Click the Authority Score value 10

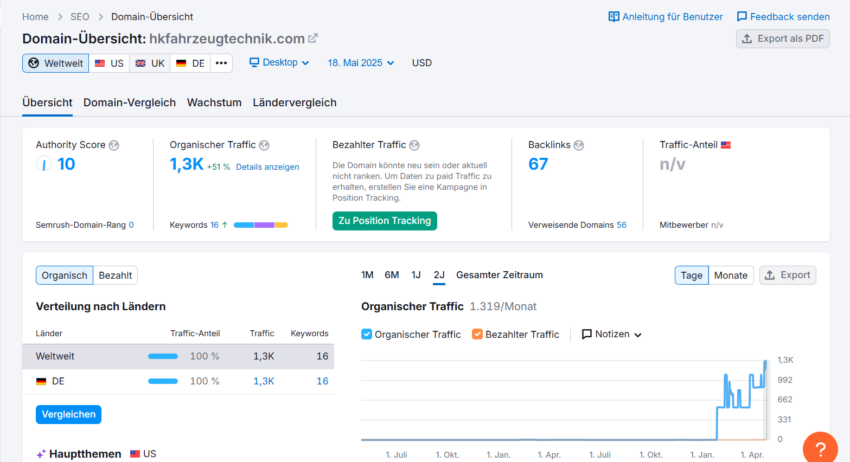[66, 164]
